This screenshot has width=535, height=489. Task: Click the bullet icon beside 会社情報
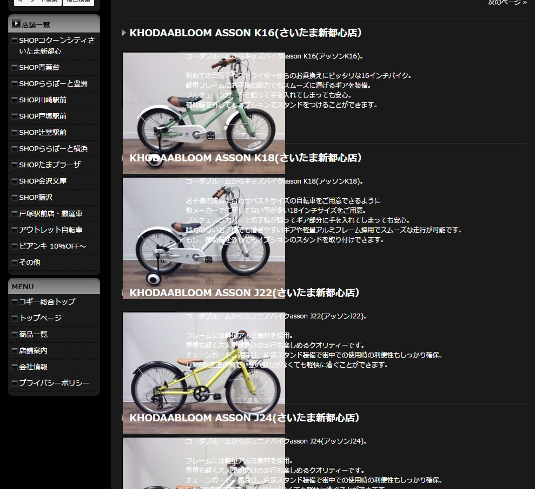(15, 367)
